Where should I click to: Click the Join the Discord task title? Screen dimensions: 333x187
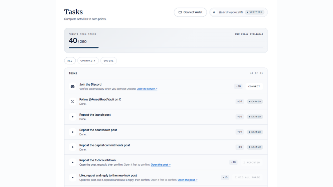point(90,84)
